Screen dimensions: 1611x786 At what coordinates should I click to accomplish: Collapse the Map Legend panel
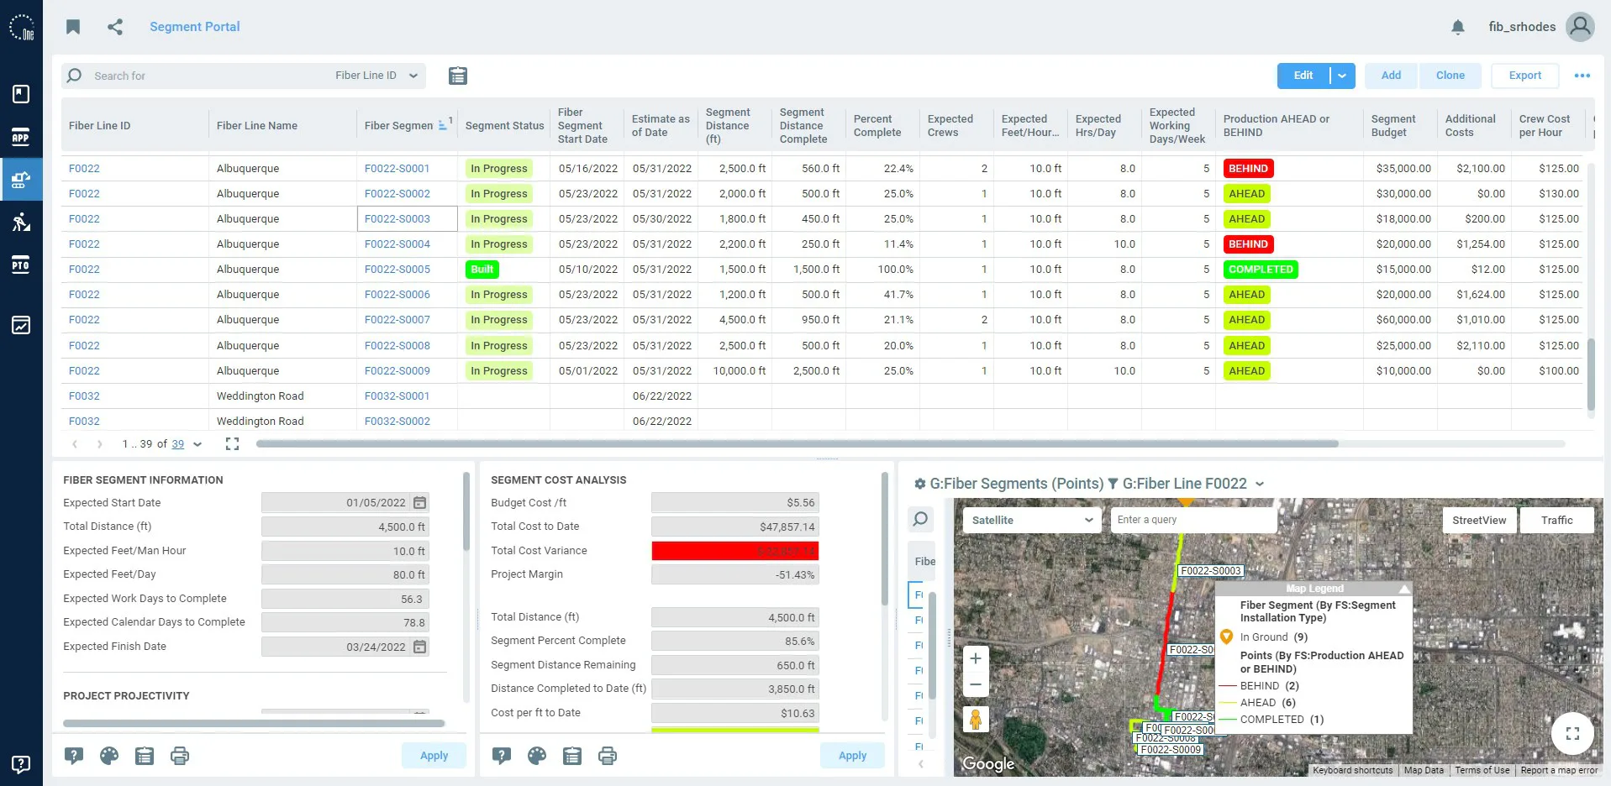coord(1403,589)
